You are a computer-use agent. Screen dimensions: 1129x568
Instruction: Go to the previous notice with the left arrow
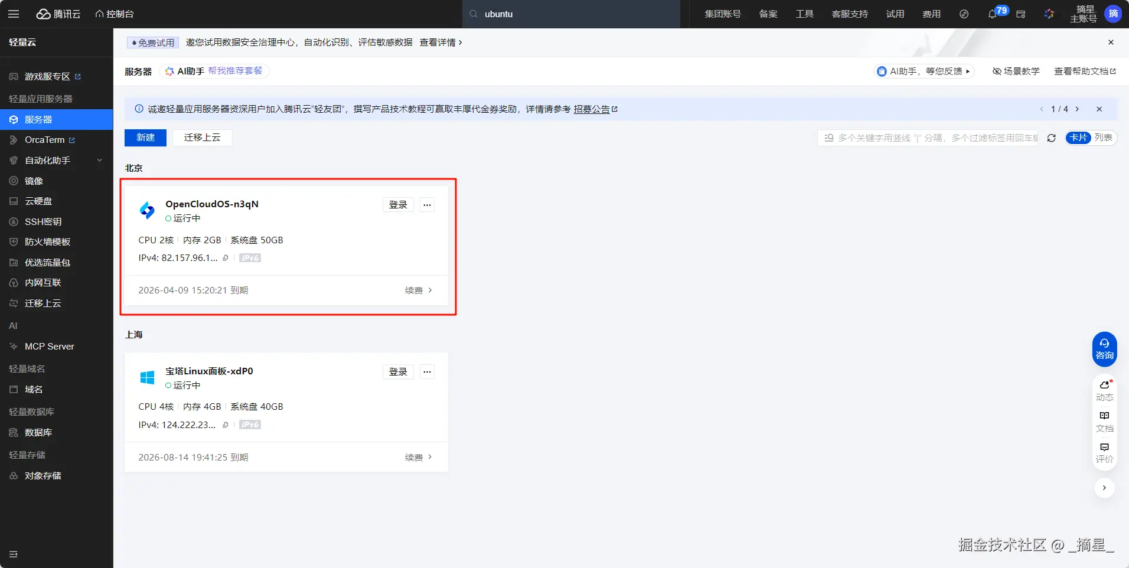click(x=1042, y=109)
